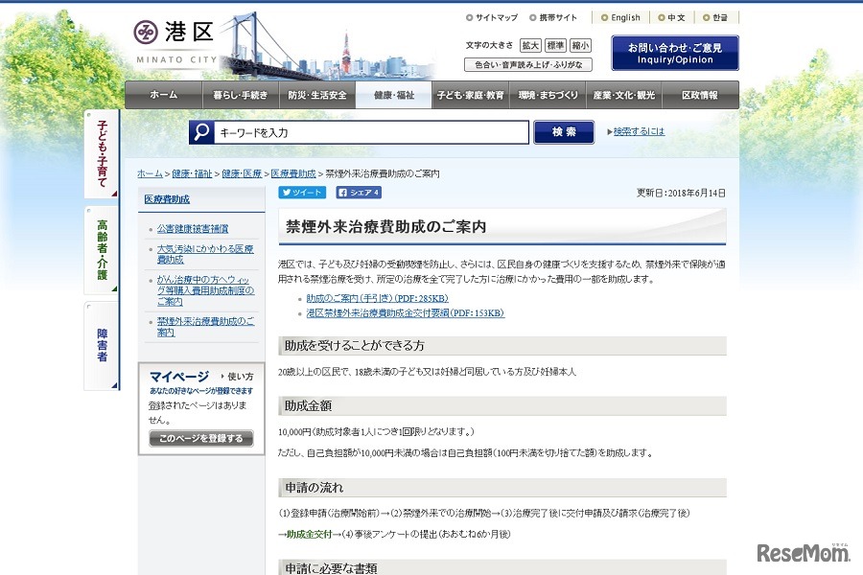Image resolution: width=863 pixels, height=575 pixels.
Task: Open the 区政情報 menu tab
Action: click(x=700, y=95)
